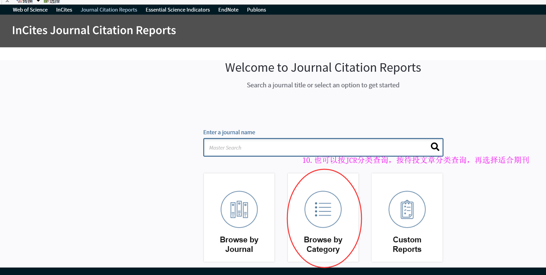This screenshot has width=546, height=275.
Task: Select Journal Citation Reports navigation item
Action: pos(109,10)
